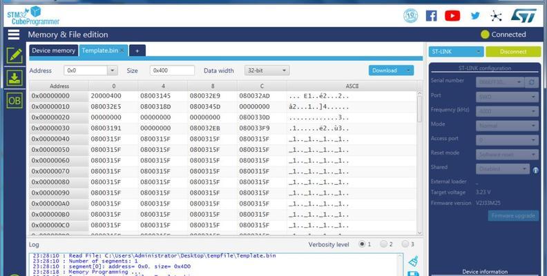Refresh the ST-LINK serial number list
The height and width of the screenshot is (276, 547).
pyautogui.click(x=532, y=82)
